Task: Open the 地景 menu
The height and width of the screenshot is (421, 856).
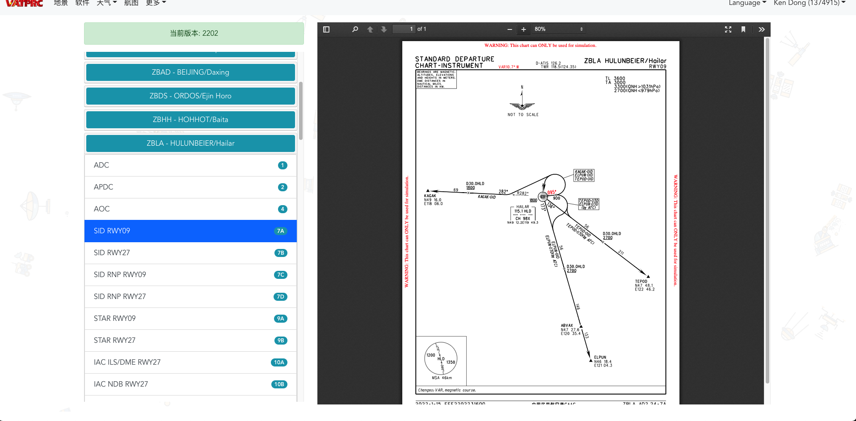Action: point(61,3)
